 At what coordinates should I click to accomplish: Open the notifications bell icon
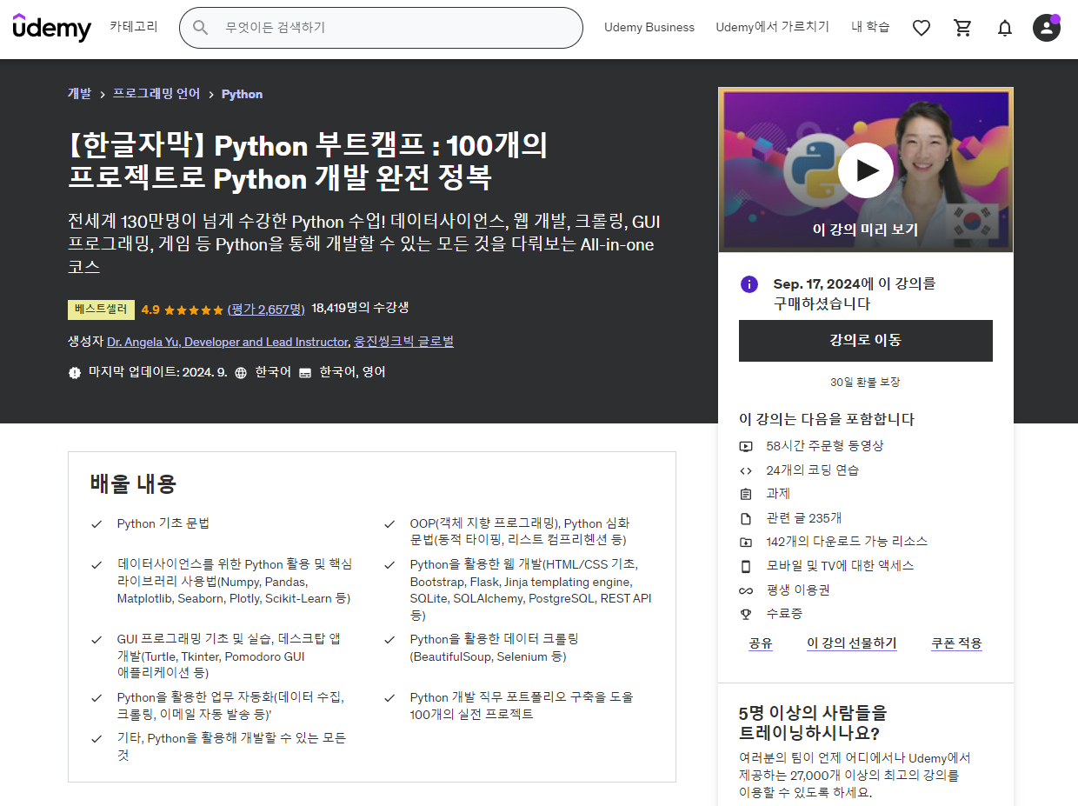click(x=1005, y=28)
